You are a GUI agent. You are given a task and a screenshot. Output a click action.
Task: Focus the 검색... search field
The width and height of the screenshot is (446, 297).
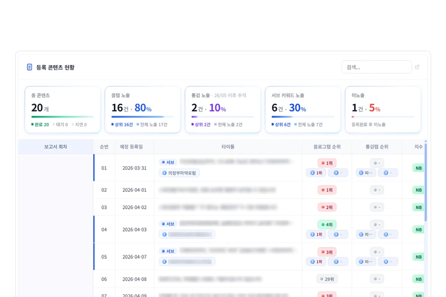377,67
